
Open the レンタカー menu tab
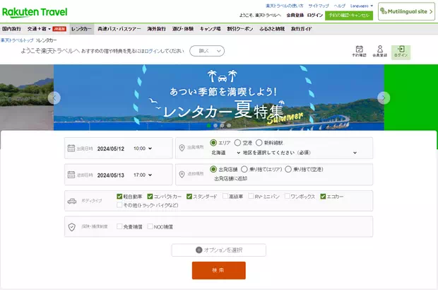(81, 29)
